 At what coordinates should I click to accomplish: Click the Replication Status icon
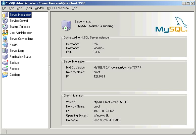[5, 57]
